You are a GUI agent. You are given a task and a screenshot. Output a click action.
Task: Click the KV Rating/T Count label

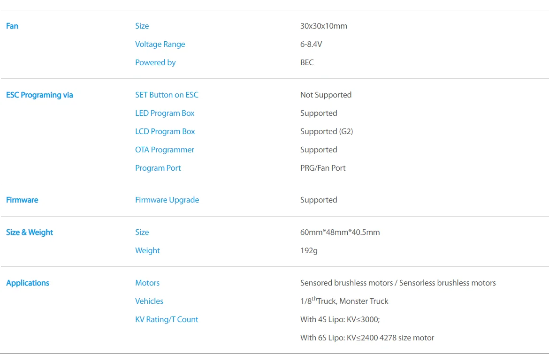(x=167, y=319)
